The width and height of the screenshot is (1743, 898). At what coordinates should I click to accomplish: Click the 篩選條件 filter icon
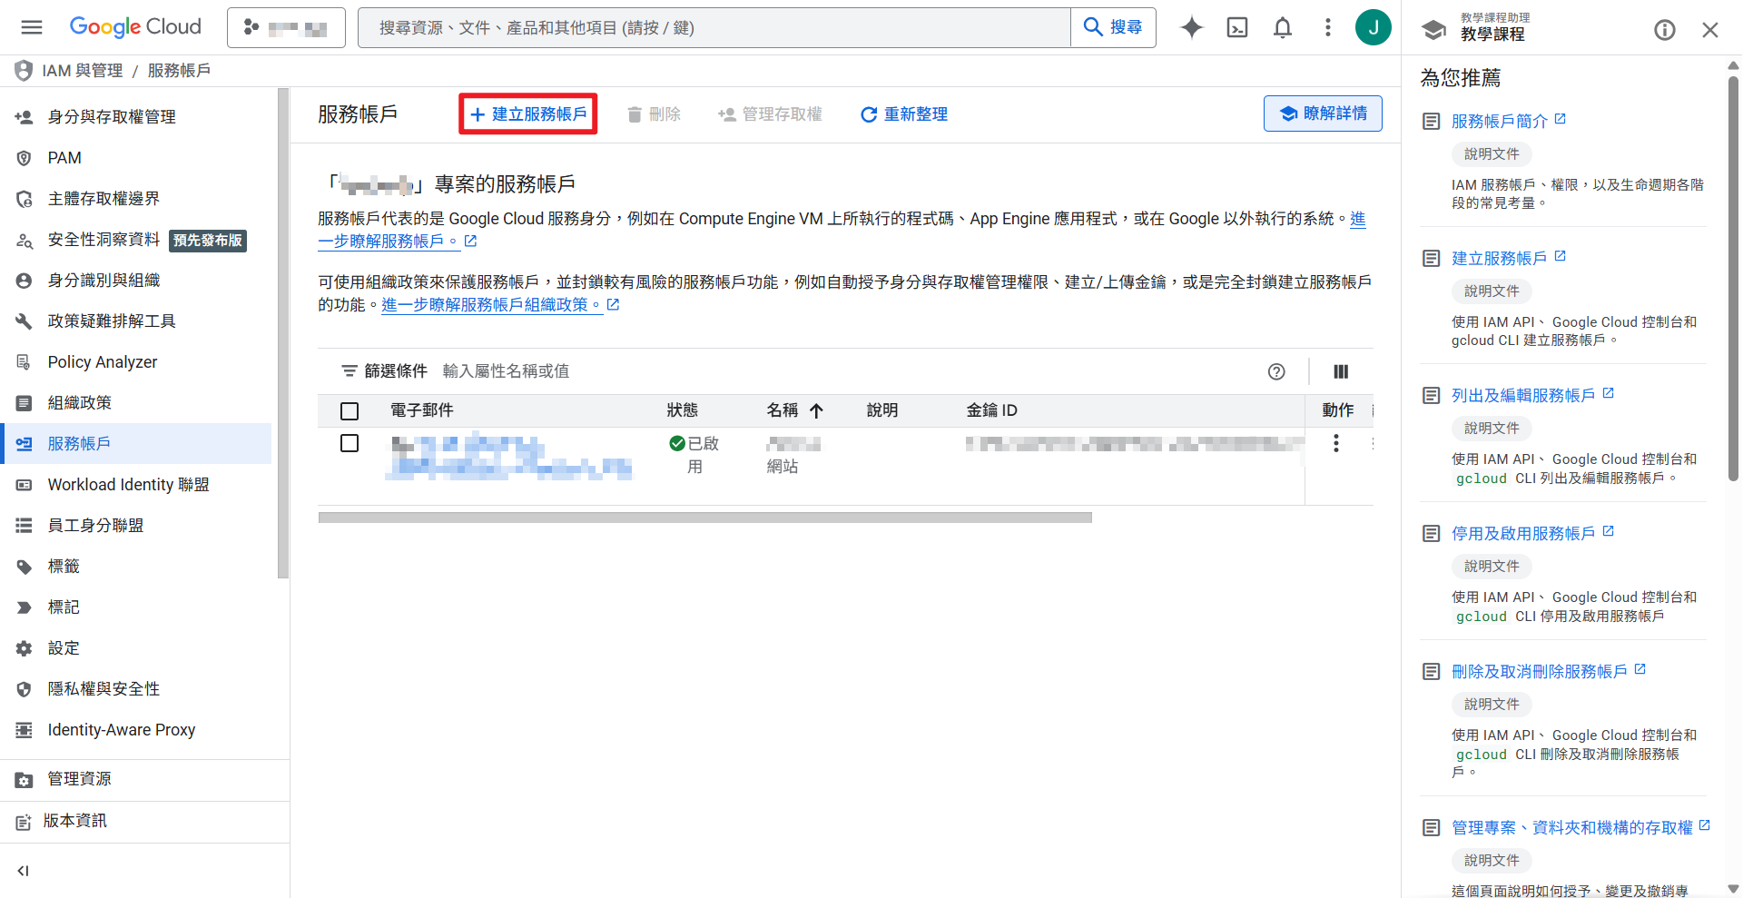pyautogui.click(x=350, y=370)
